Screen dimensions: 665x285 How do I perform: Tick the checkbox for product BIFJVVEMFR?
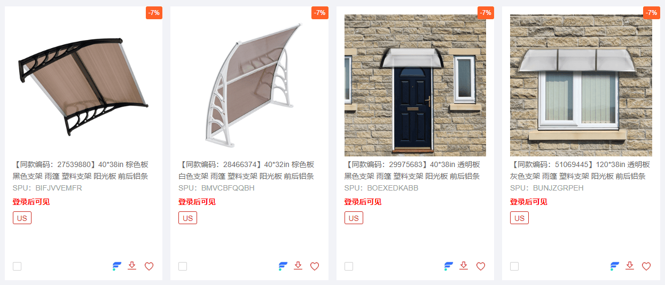coord(17,266)
